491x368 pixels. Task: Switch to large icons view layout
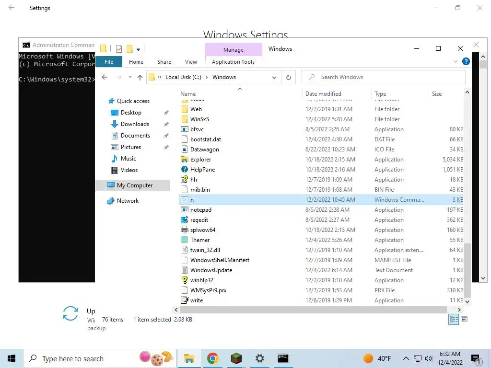(x=464, y=319)
